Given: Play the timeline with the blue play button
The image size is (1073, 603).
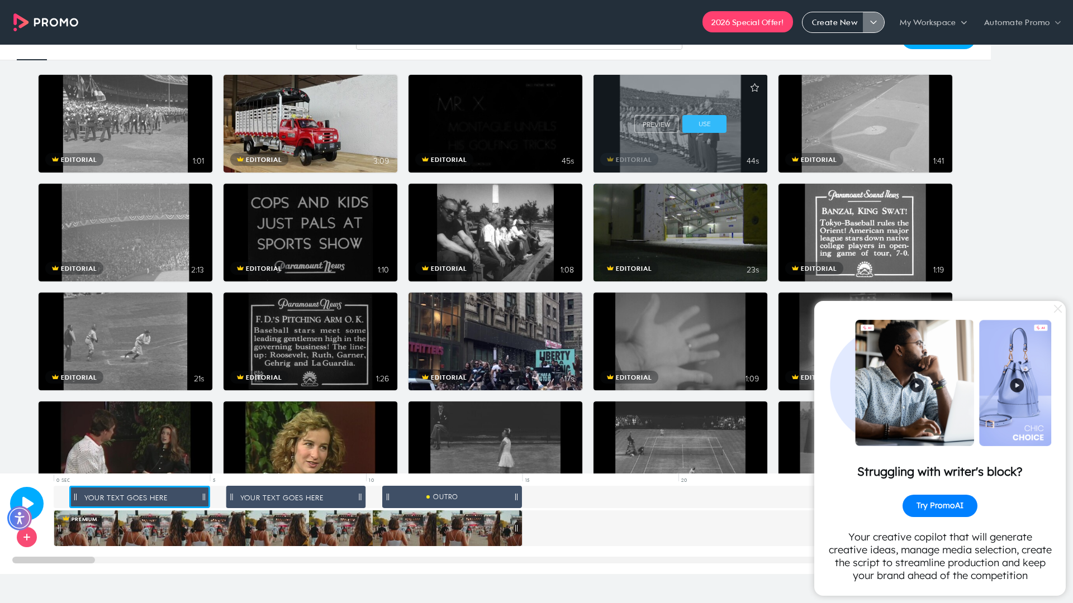Looking at the screenshot, I should tap(27, 503).
